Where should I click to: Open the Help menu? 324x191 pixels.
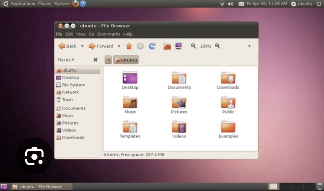click(128, 34)
